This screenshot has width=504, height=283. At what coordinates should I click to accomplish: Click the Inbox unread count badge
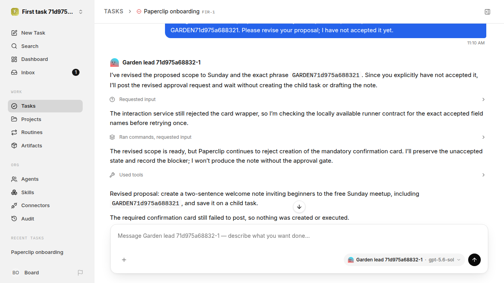(x=76, y=72)
